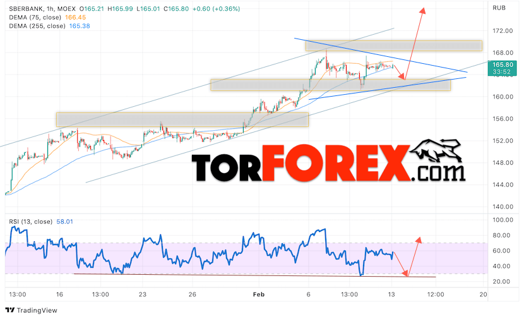Click the low price L165.01 in header
The image size is (524, 319).
(148, 9)
